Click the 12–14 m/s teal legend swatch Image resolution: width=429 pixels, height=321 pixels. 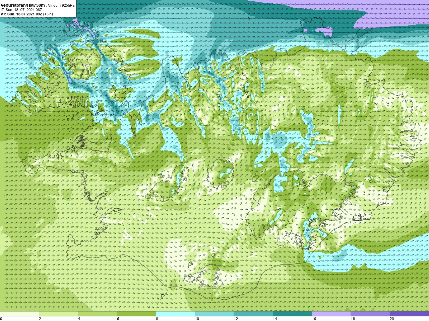(253, 314)
